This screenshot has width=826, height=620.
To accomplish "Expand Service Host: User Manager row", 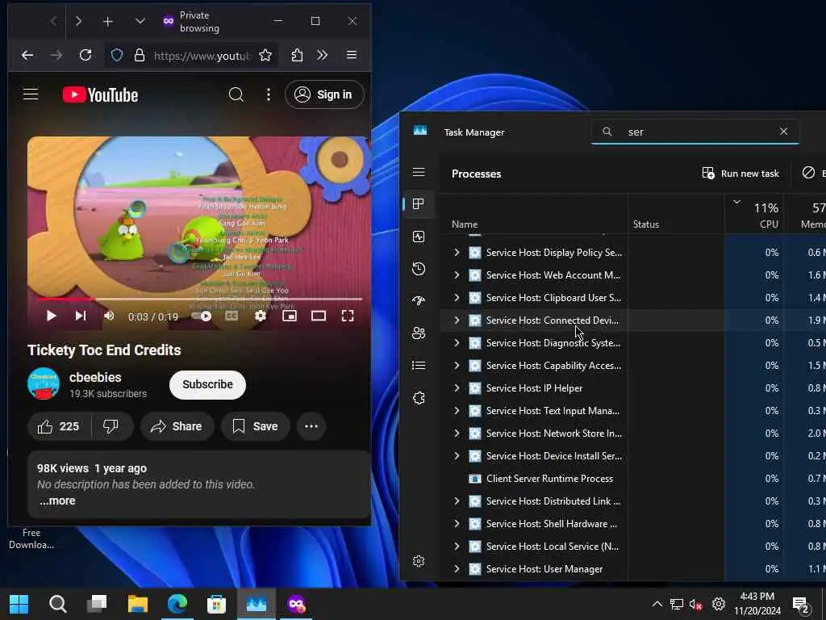I will click(x=457, y=569).
